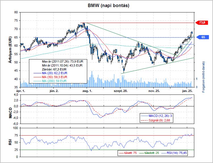Click the ápr. 1. date axis label

point(21,91)
